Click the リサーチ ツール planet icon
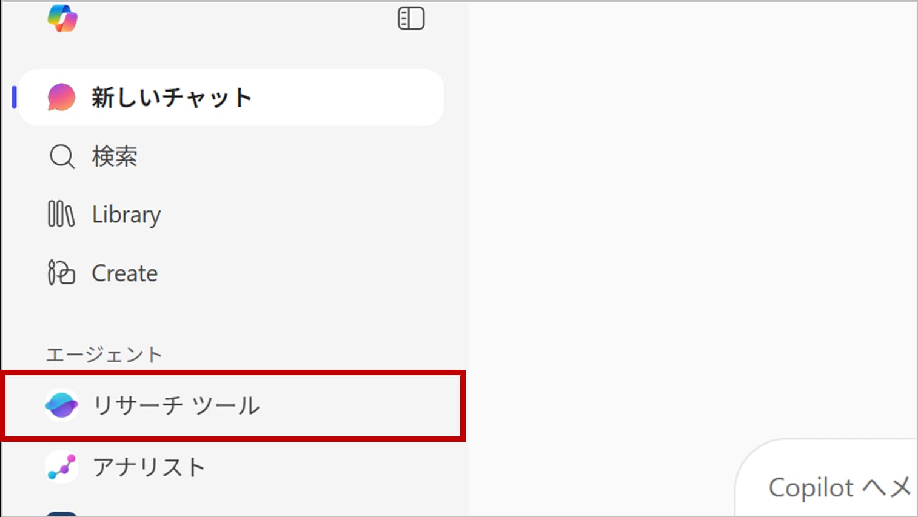Viewport: 918px width, 517px height. coord(62,405)
